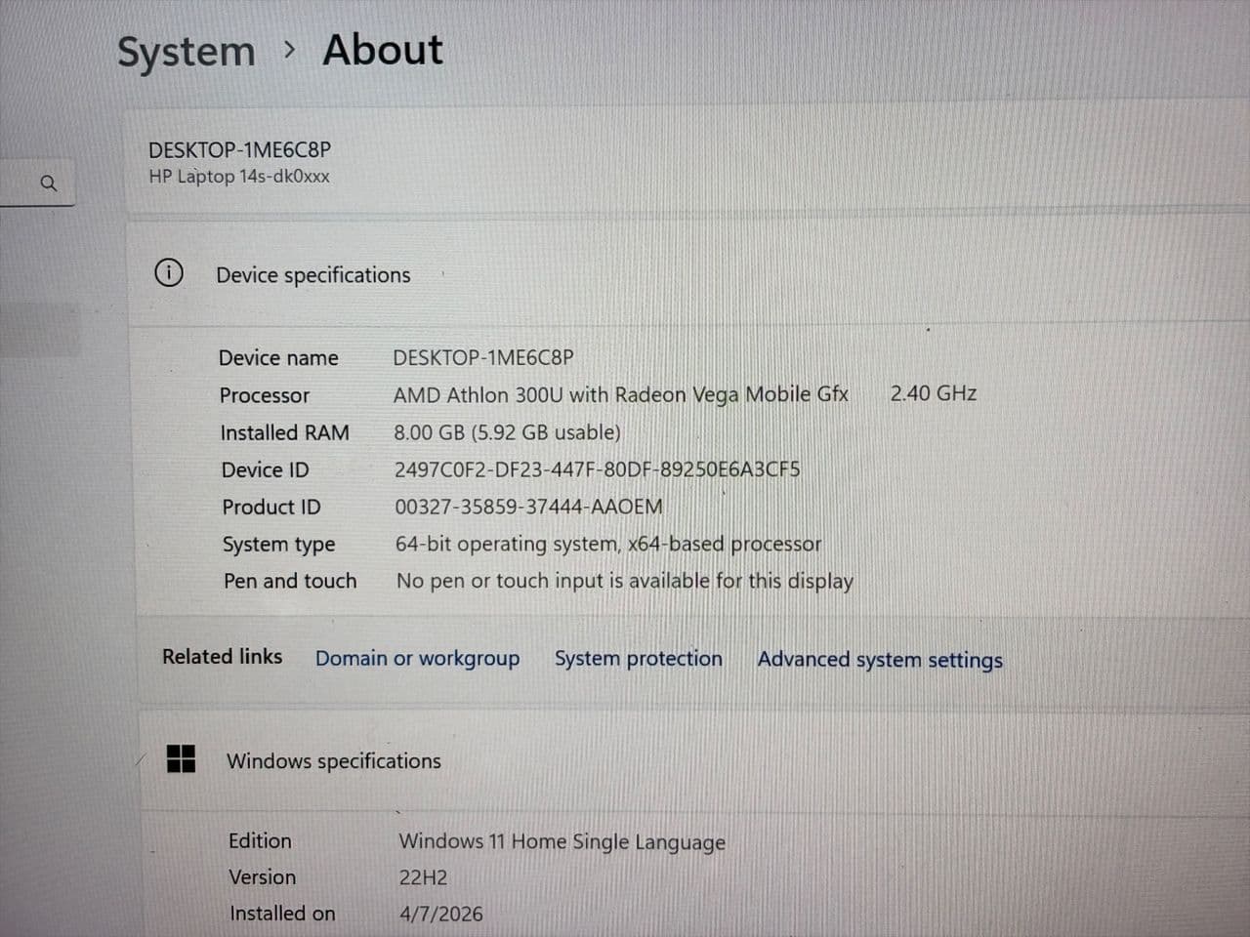Click the Processor label
This screenshot has height=937, width=1250.
[265, 395]
